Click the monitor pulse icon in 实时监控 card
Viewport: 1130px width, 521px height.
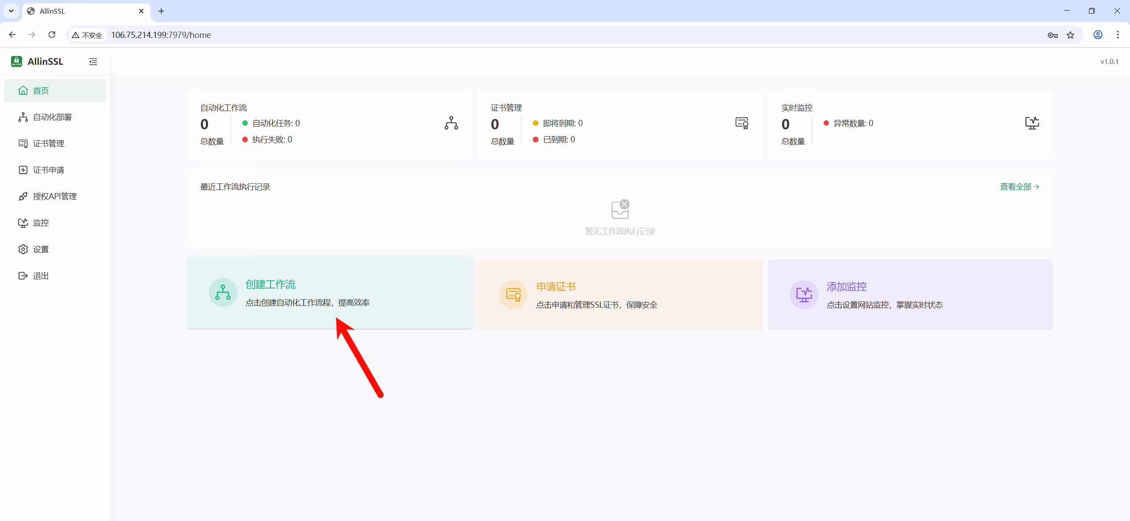1032,123
